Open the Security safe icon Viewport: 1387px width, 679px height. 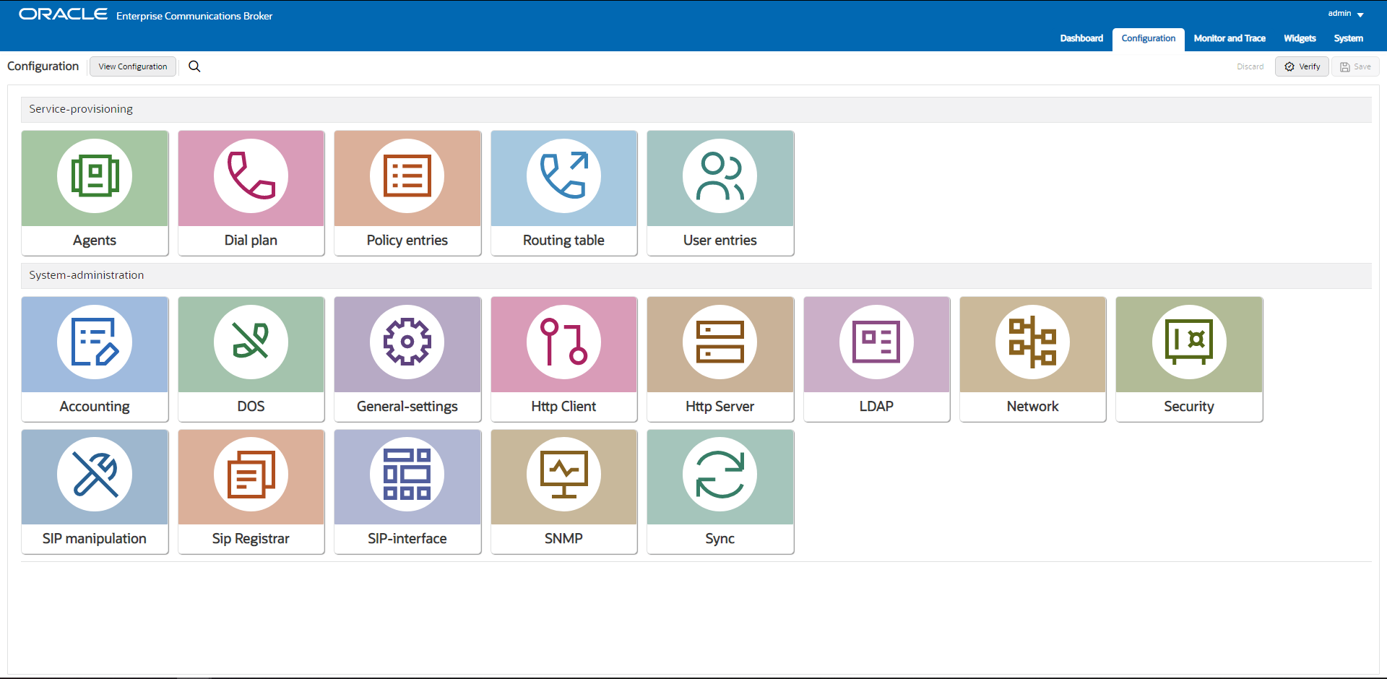tap(1189, 342)
